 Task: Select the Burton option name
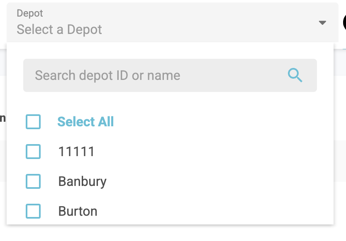coord(78,211)
